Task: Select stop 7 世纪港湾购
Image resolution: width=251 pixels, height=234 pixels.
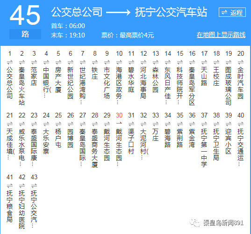Action: click(x=83, y=86)
